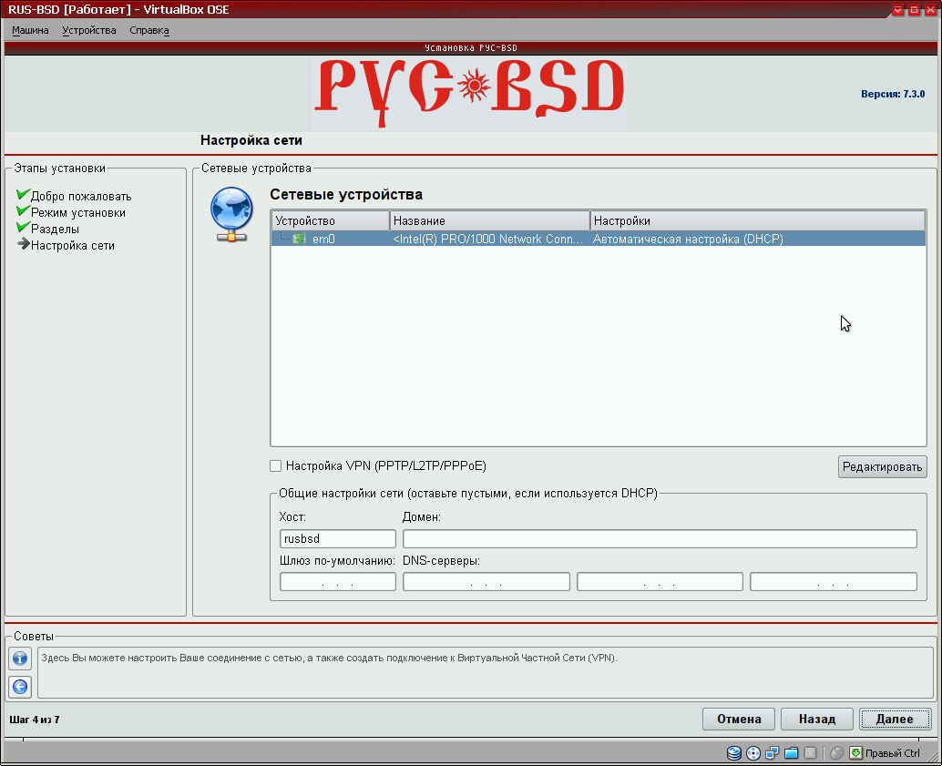942x766 pixels.
Task: Click the virtualization V chip status icon
Action: [811, 752]
